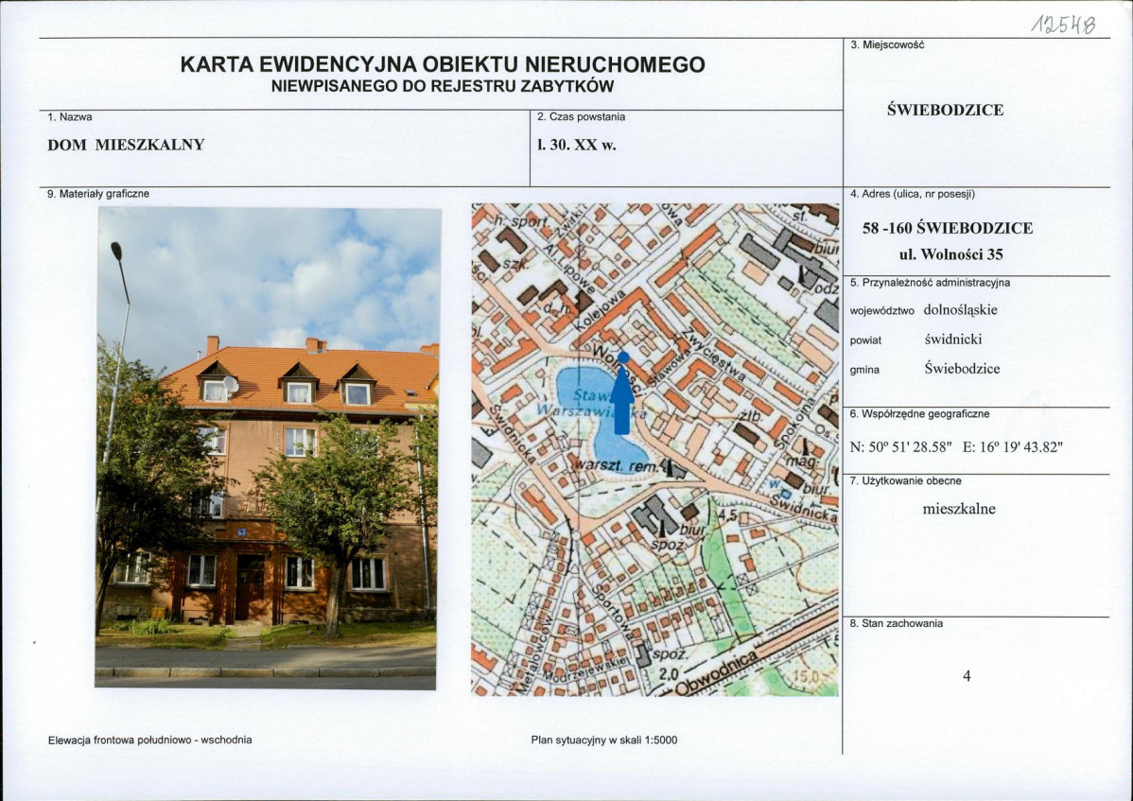1133x801 pixels.
Task: Click the 'powiat' label
Action: (865, 340)
